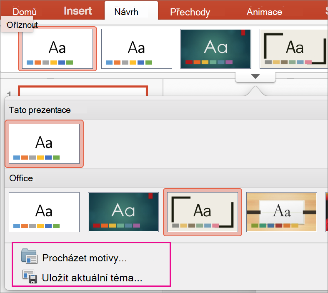Apply dark teal theme in ribbon gallery
Viewport: 328px width, 293px height.
(x=215, y=49)
